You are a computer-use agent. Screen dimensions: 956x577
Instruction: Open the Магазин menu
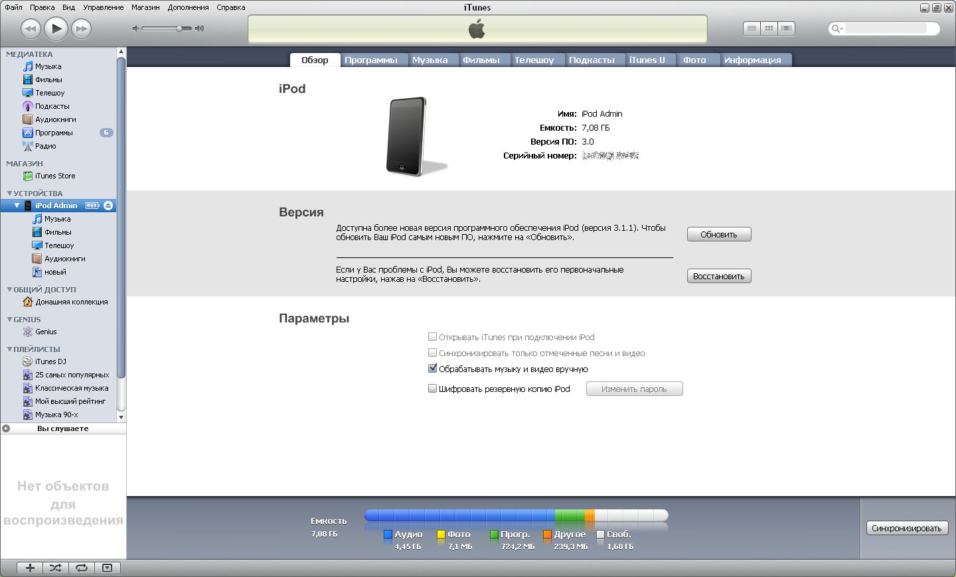(145, 7)
